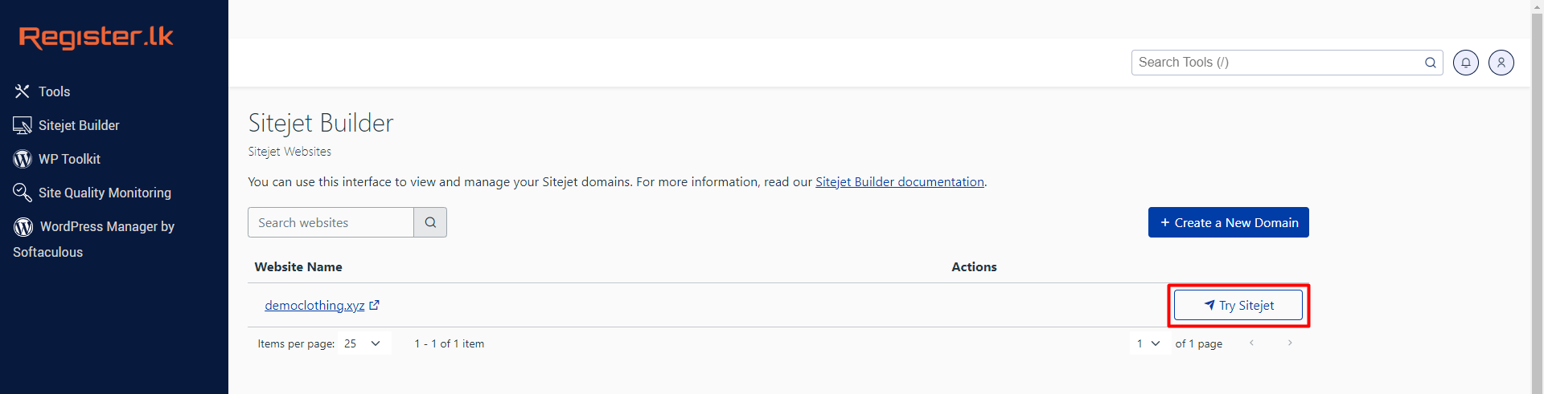Click the Site Quality Monitoring magnifier icon
This screenshot has width=1544, height=394.
click(x=23, y=193)
